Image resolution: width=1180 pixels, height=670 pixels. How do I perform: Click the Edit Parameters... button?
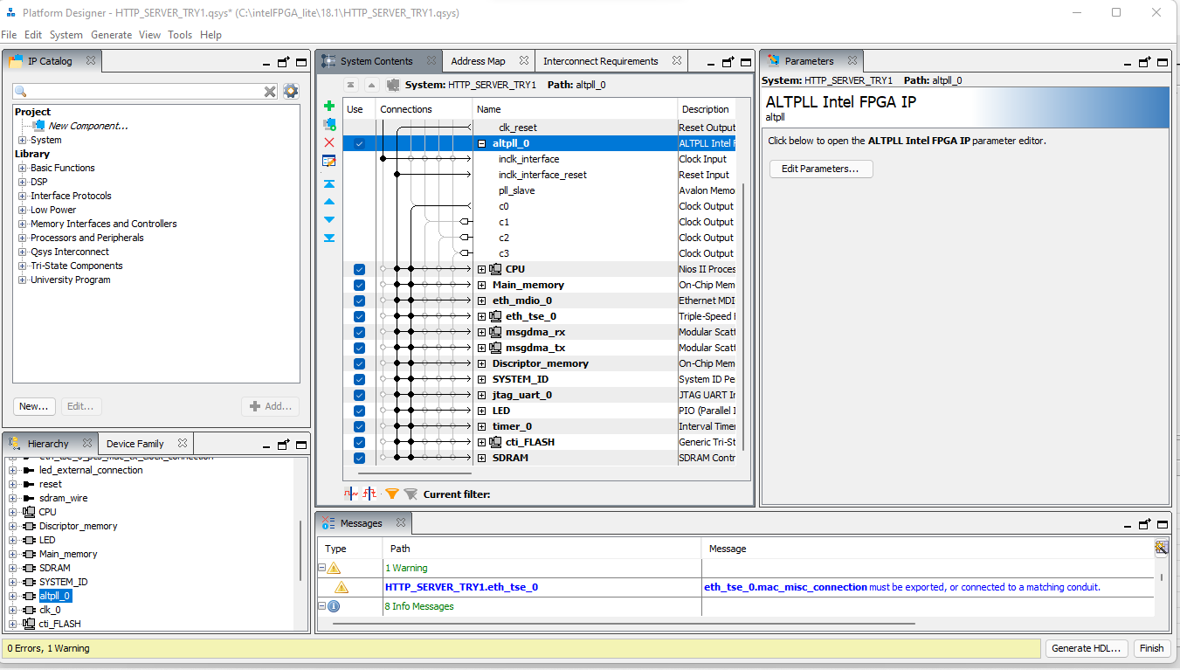[x=821, y=169]
